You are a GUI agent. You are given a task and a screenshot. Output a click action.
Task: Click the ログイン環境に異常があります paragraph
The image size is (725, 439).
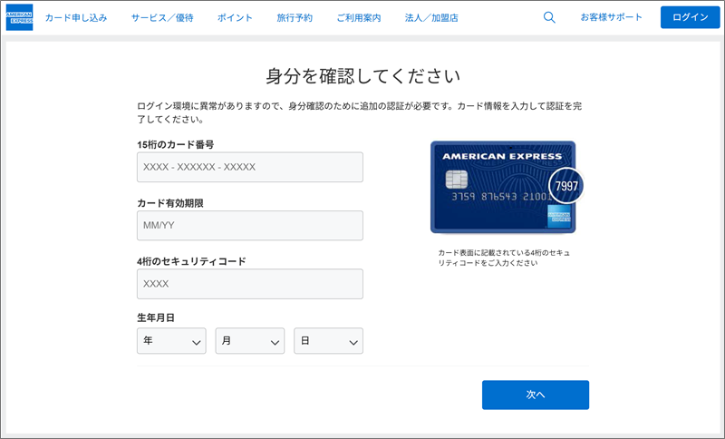pyautogui.click(x=359, y=112)
